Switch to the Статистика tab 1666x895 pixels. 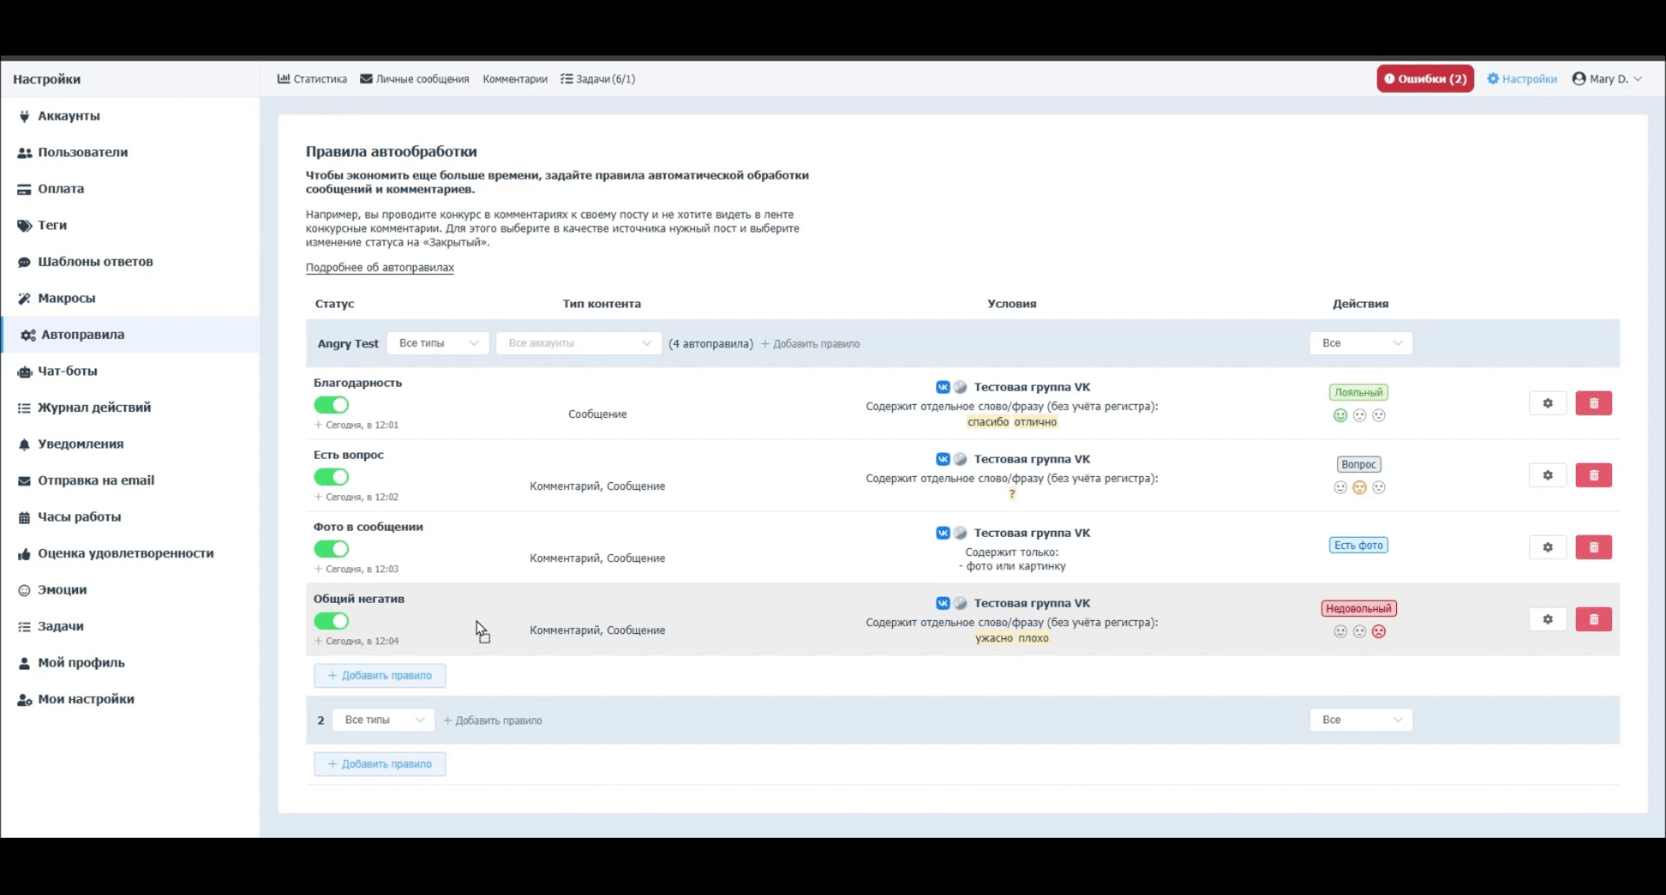pyautogui.click(x=312, y=79)
